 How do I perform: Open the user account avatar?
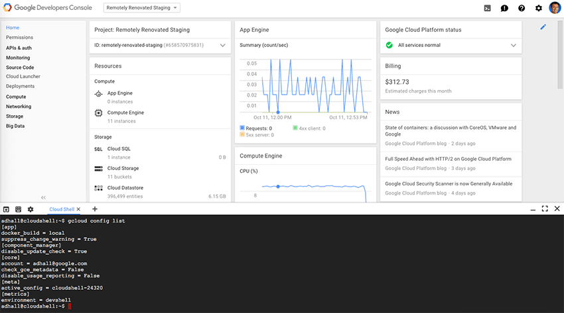coord(555,7)
